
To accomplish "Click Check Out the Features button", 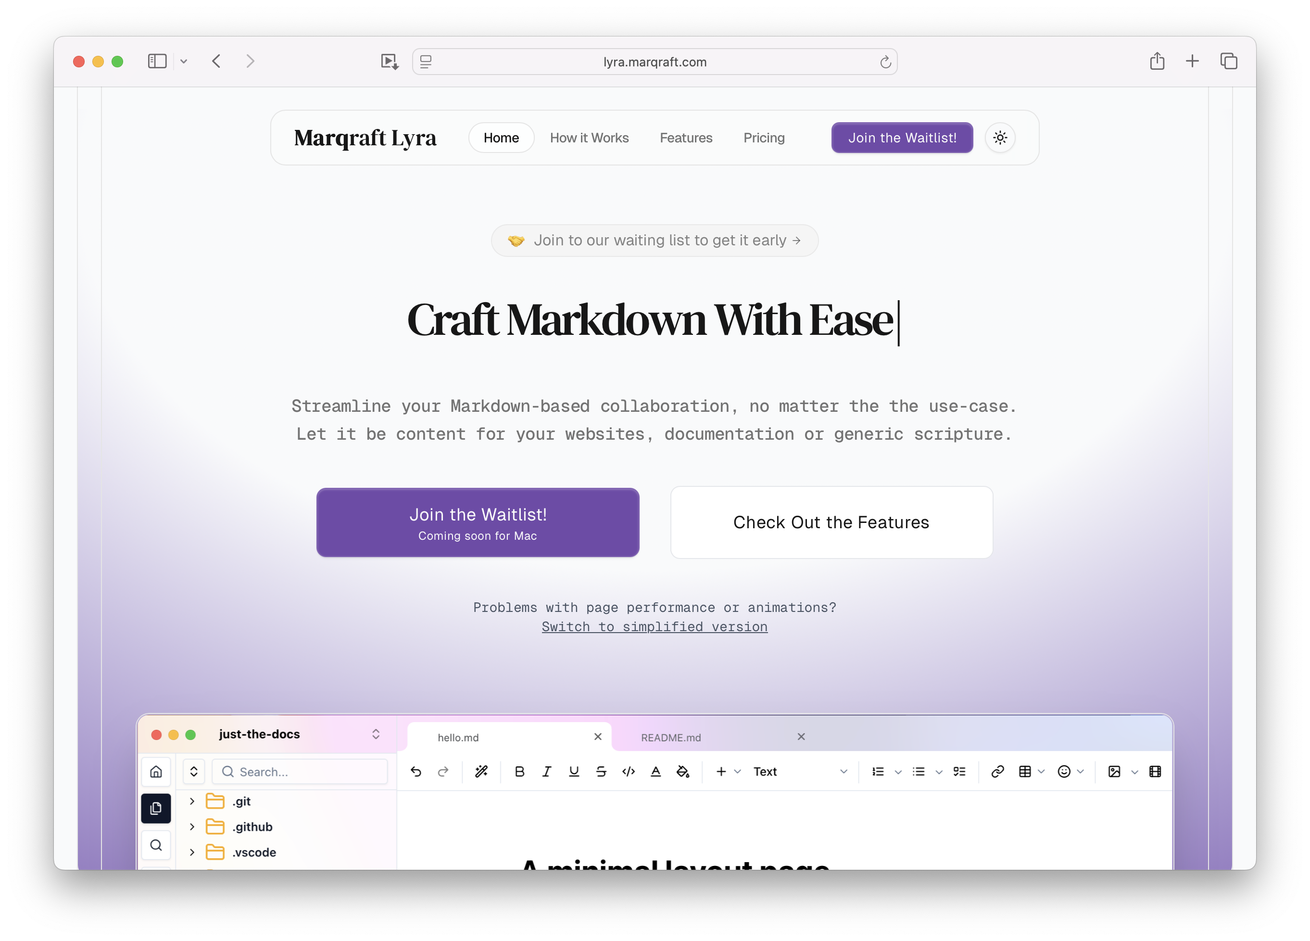I will tap(831, 522).
